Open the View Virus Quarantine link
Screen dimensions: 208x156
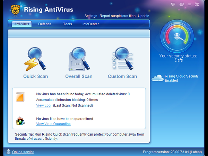pyautogui.click(x=53, y=124)
